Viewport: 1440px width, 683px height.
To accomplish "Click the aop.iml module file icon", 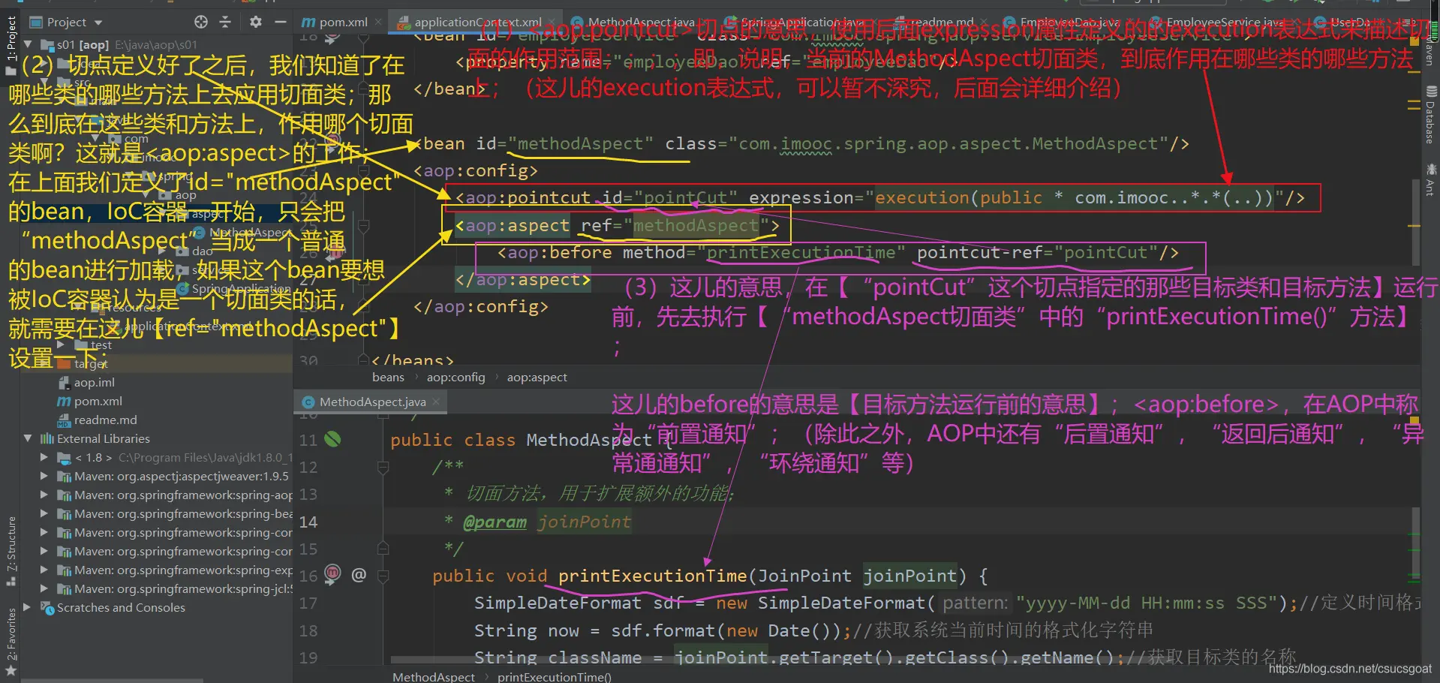I will [65, 383].
